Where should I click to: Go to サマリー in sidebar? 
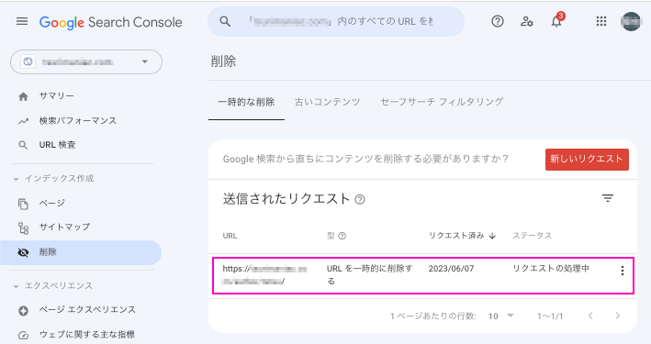pos(56,95)
